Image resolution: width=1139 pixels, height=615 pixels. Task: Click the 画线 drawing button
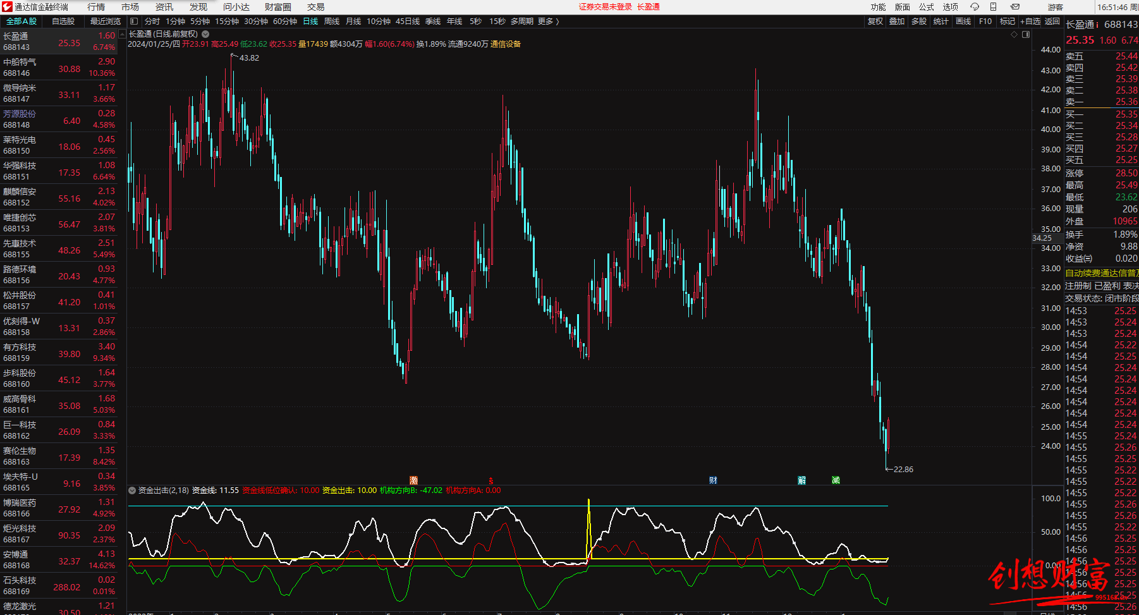pyautogui.click(x=963, y=21)
